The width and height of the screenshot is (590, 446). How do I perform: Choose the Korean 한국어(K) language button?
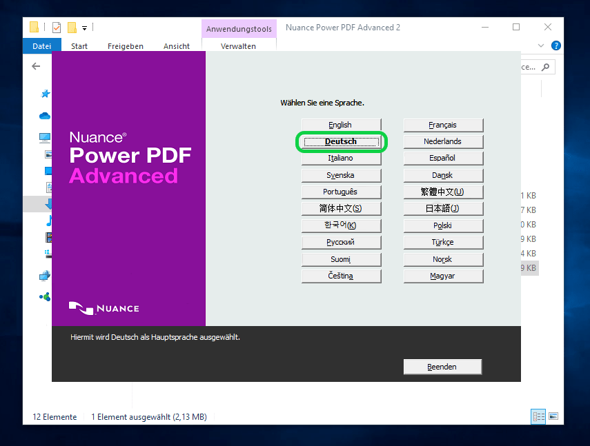[341, 225]
